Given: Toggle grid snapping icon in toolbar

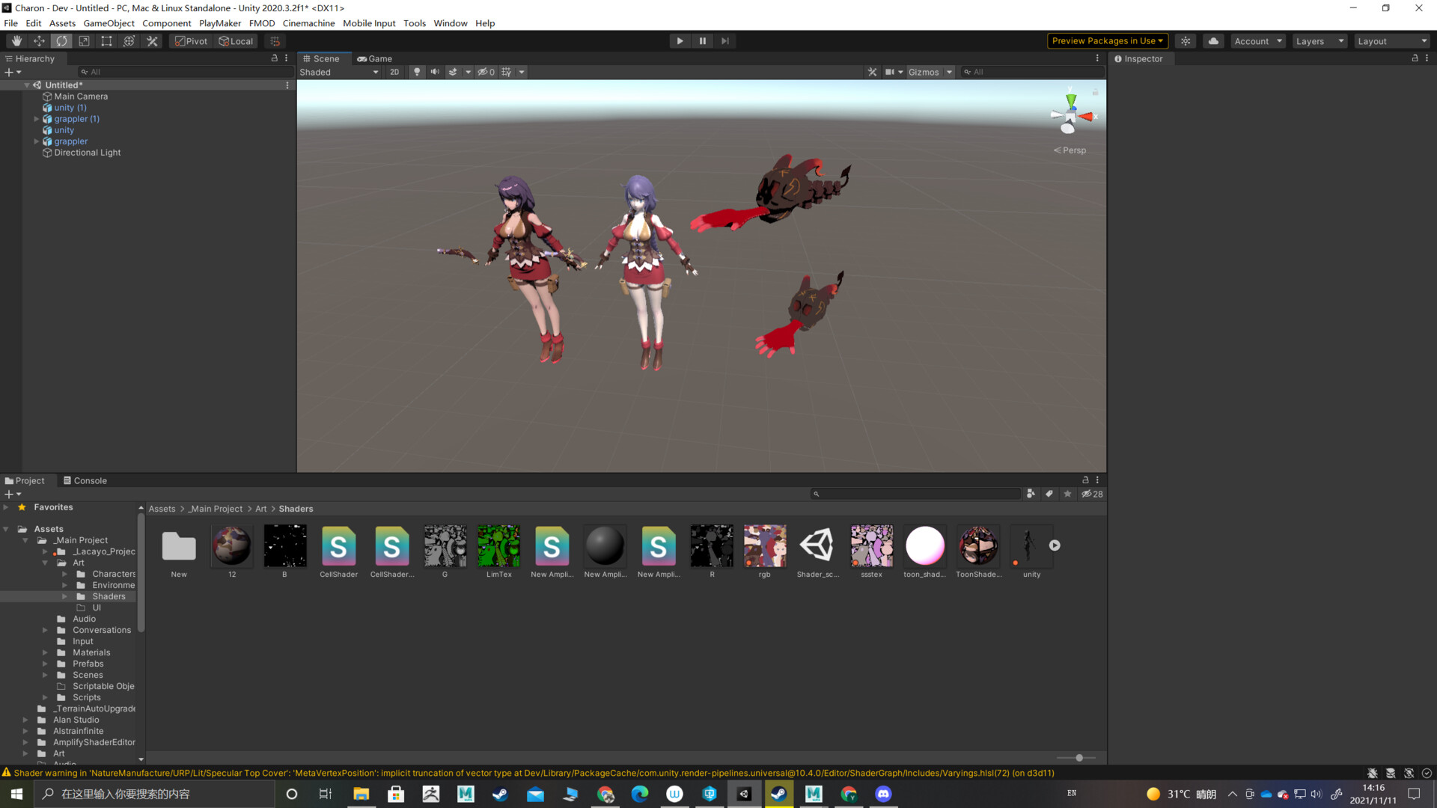Looking at the screenshot, I should 275,41.
